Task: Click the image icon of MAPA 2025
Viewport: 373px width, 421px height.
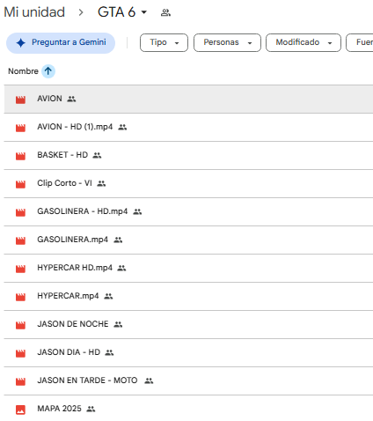Action: click(20, 410)
